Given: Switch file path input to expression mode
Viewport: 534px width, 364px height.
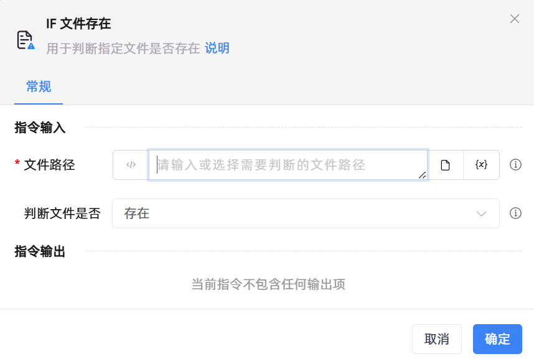Looking at the screenshot, I should tap(131, 164).
